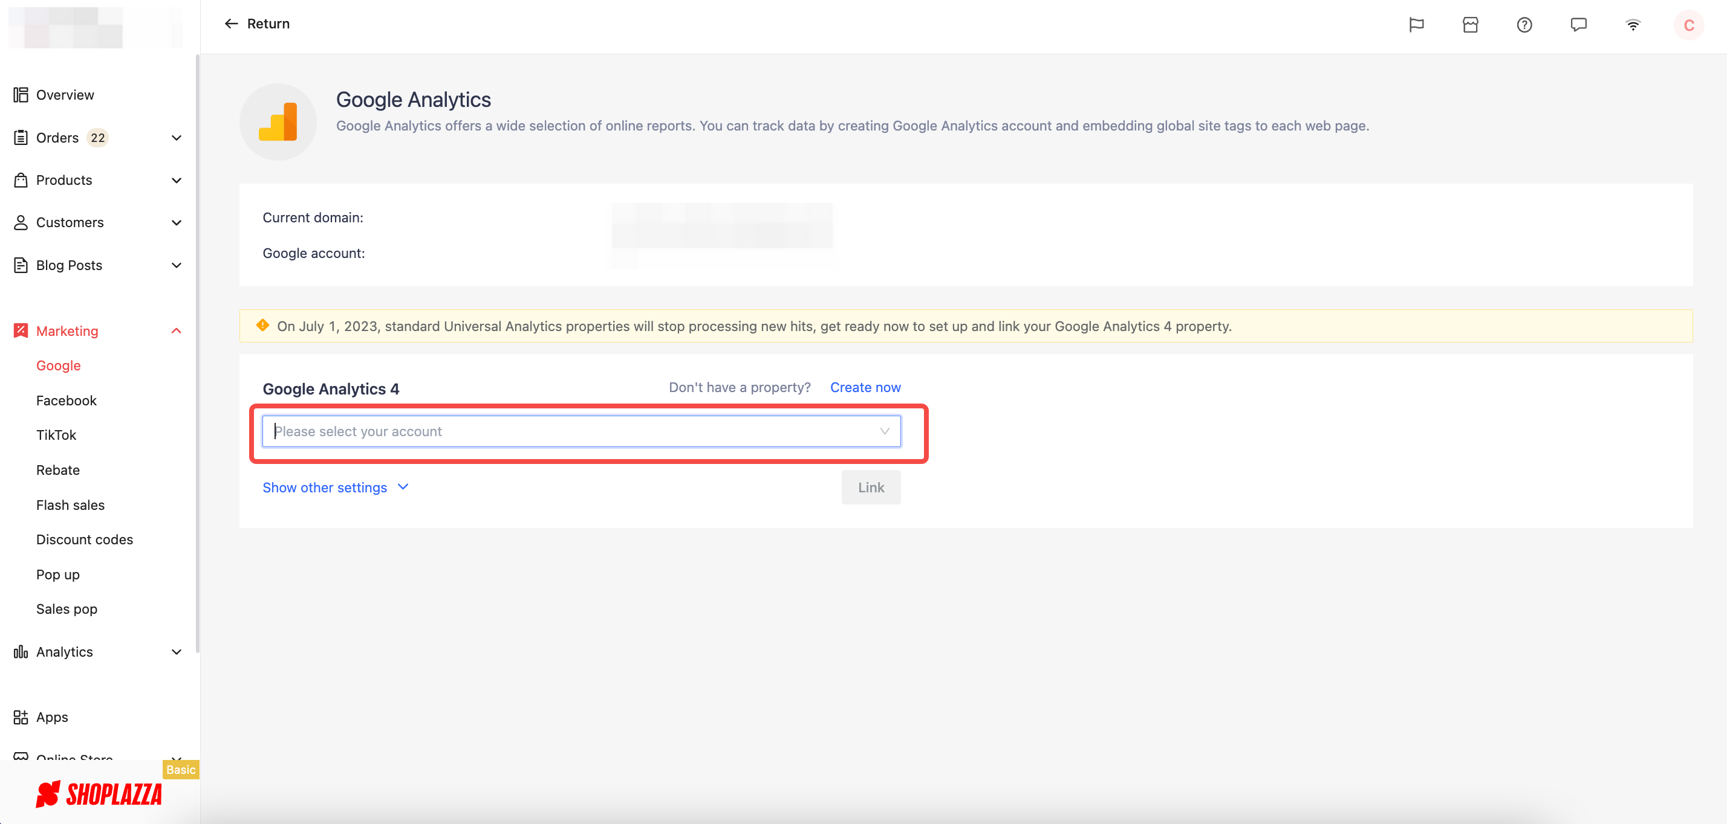
Task: Click the Overview sidebar icon
Action: click(21, 94)
